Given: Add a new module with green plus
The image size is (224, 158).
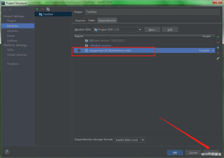Looking at the screenshot, I should (37, 9).
